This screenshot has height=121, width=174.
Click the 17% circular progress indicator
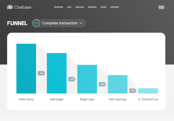click(36, 23)
